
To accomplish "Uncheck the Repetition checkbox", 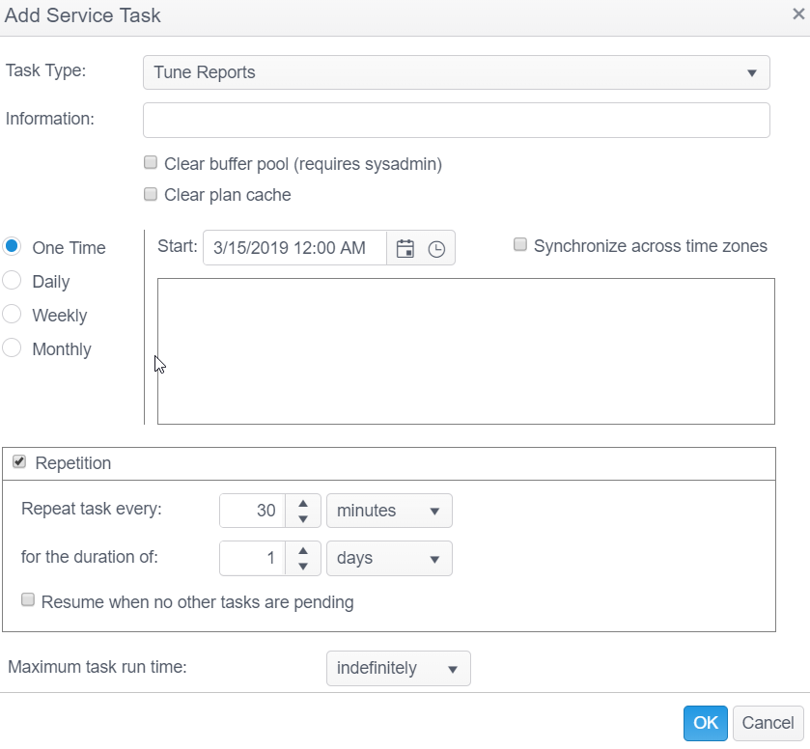I will (x=19, y=462).
